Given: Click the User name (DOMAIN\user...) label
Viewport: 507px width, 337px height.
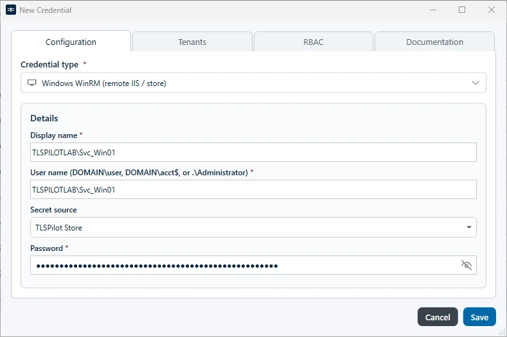Looking at the screenshot, I should [x=139, y=173].
